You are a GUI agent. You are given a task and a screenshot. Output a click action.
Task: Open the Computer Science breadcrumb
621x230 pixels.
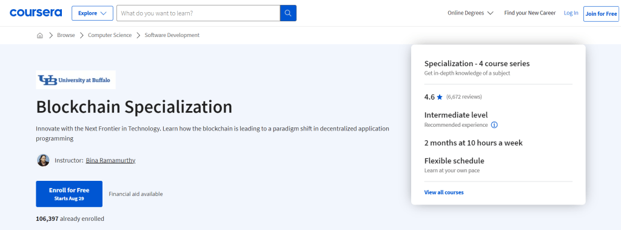pos(110,35)
